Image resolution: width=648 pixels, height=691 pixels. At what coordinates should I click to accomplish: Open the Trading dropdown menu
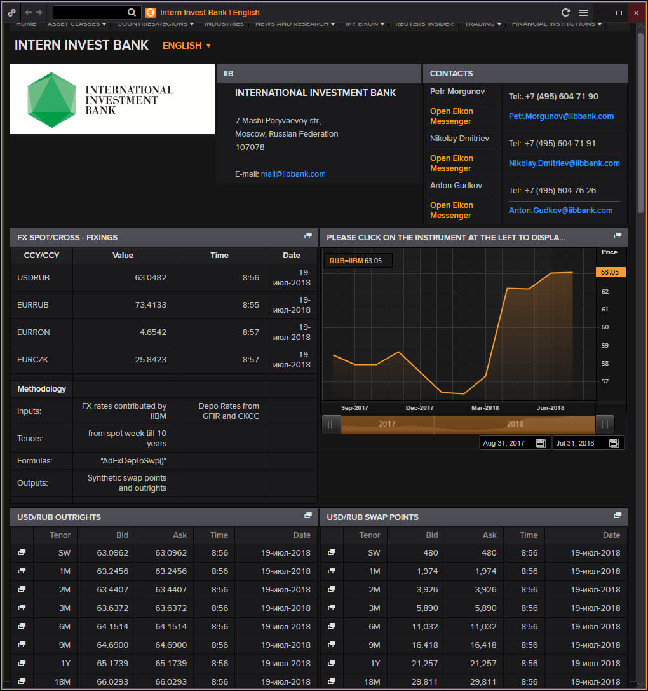pos(483,24)
